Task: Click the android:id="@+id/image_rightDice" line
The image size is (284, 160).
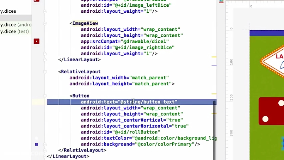Action: coord(128,47)
